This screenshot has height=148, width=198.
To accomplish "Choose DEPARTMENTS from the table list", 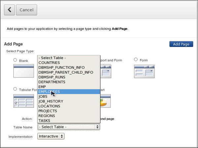I will point(69,82).
